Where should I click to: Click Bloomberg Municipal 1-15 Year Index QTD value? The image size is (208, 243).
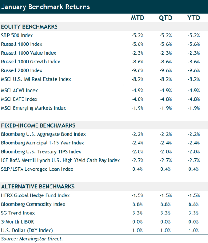(x=166, y=143)
